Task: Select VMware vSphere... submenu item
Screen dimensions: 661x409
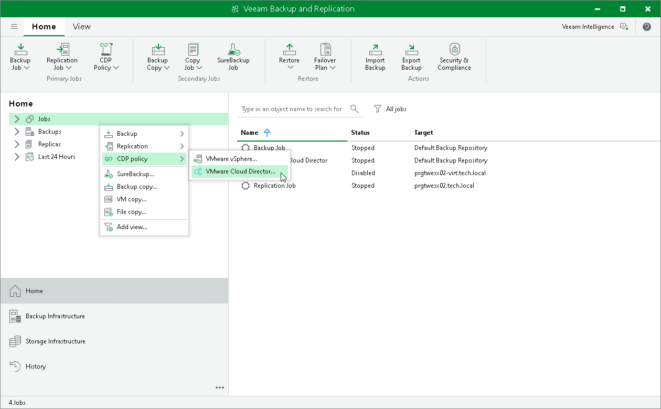Action: [x=240, y=159]
